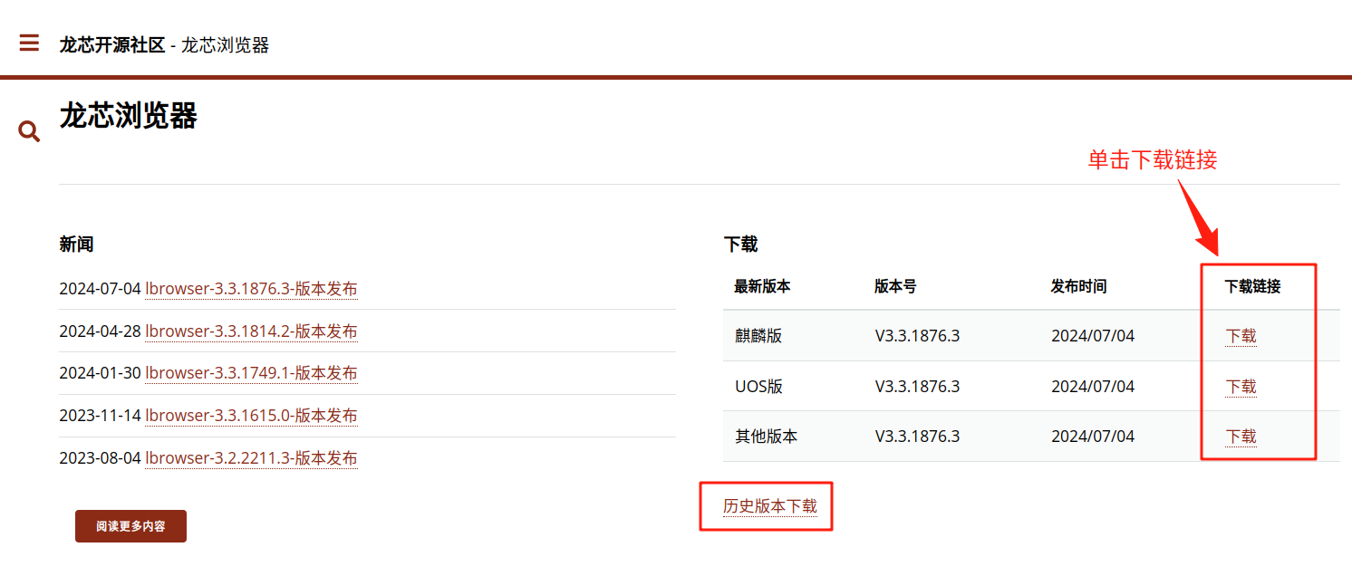Click the 阅读更多内容 button
The width and height of the screenshot is (1352, 576).
pyautogui.click(x=130, y=526)
